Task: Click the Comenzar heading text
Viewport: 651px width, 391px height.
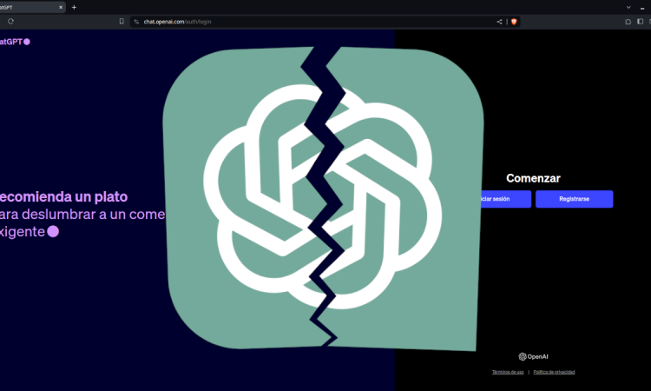Action: click(x=533, y=178)
